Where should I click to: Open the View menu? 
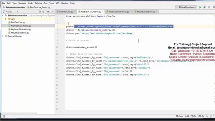14,3
